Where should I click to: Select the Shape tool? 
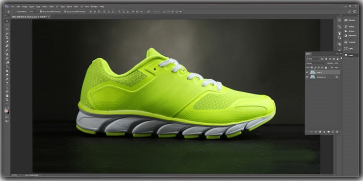click(x=7, y=91)
